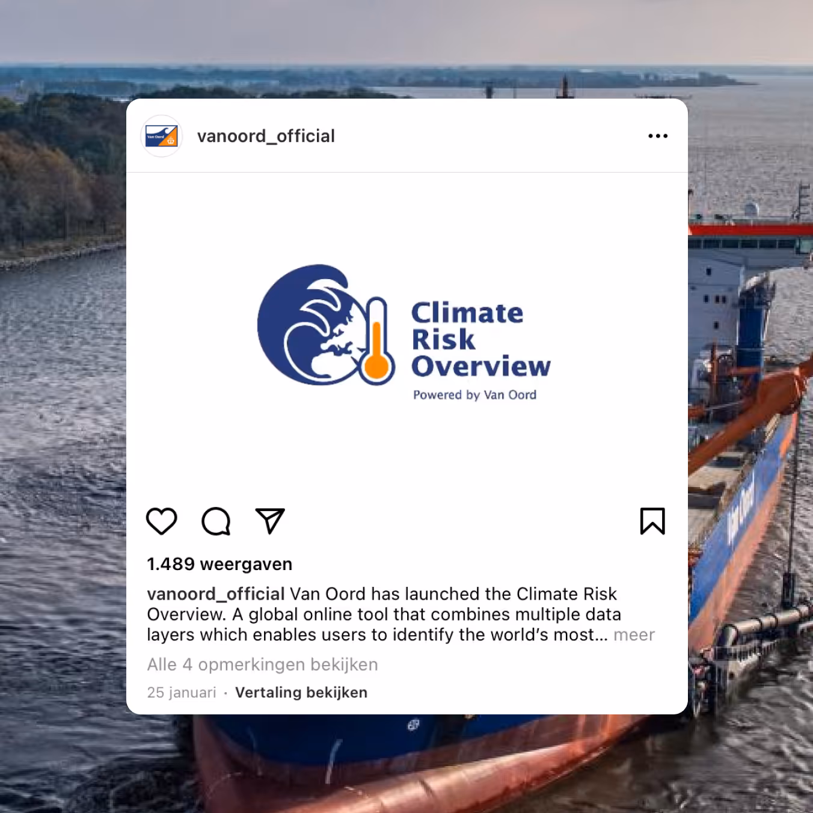This screenshot has width=813, height=813.
Task: Expand the caption with the 'meer' link
Action: click(634, 634)
